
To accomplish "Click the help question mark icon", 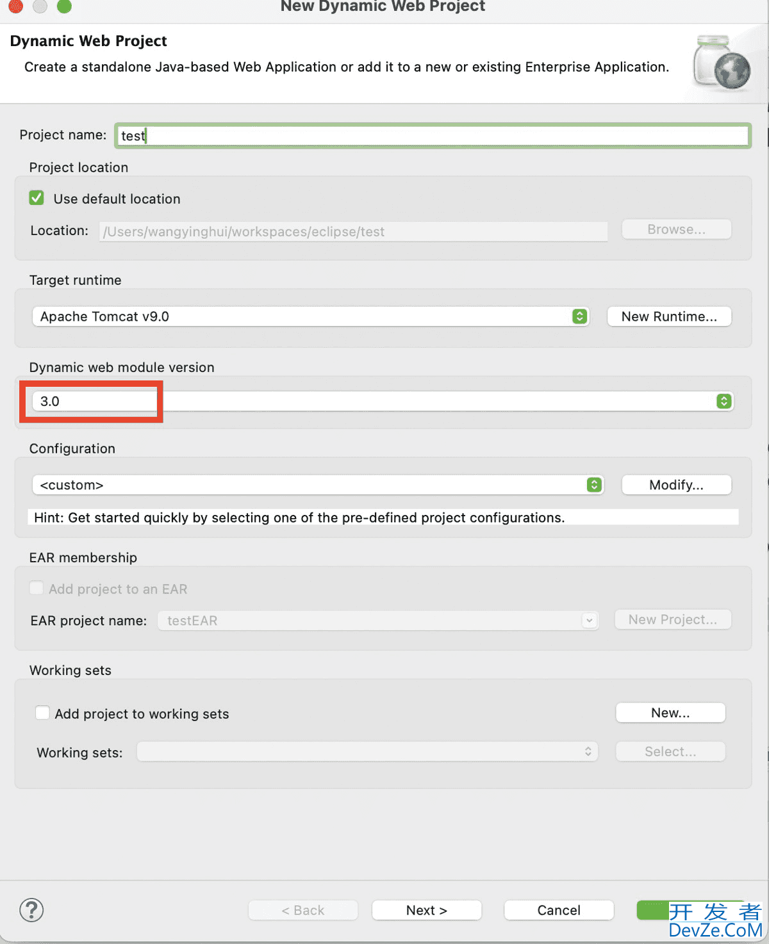I will (31, 910).
